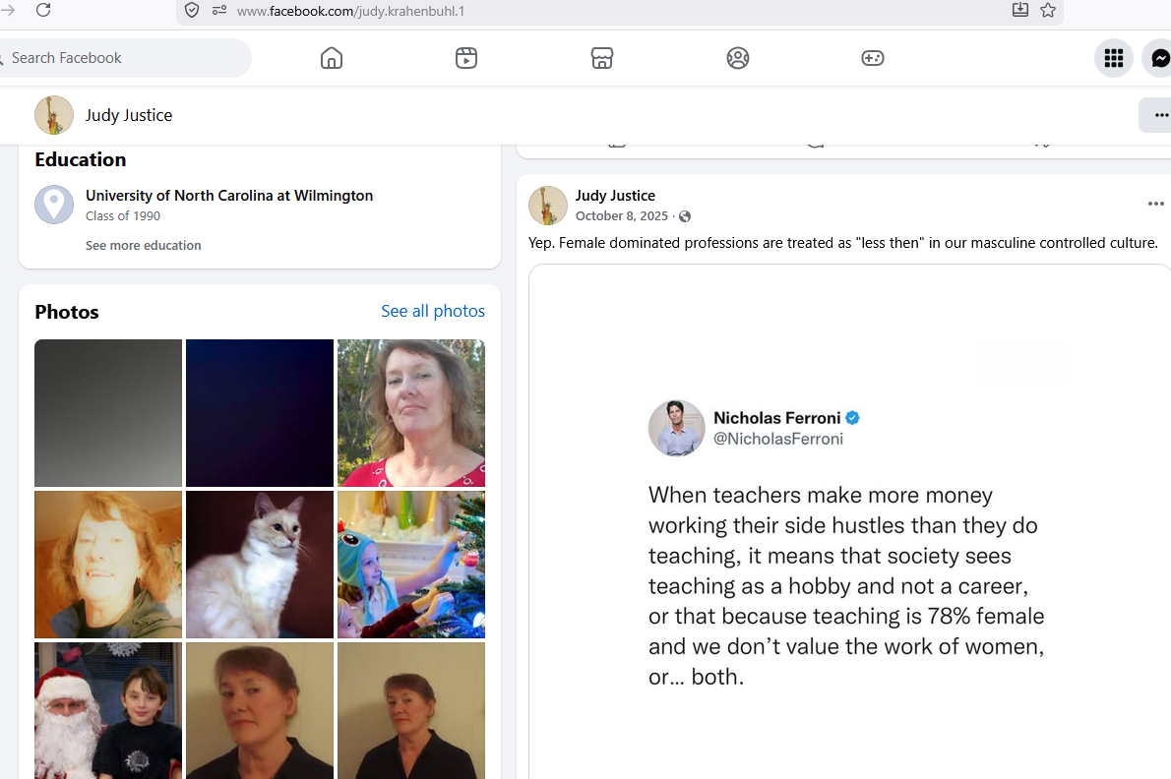This screenshot has width=1171, height=779.
Task: Open the Reels video icon
Action: pos(466,58)
